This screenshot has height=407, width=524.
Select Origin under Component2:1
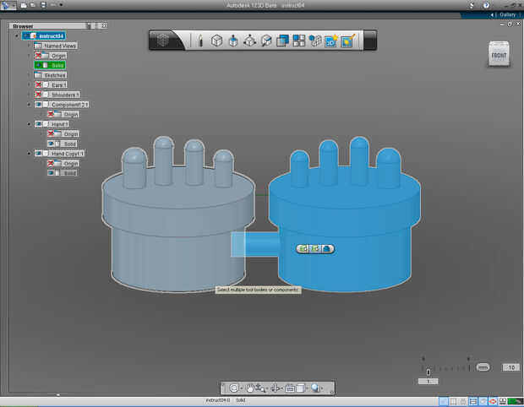click(63, 114)
